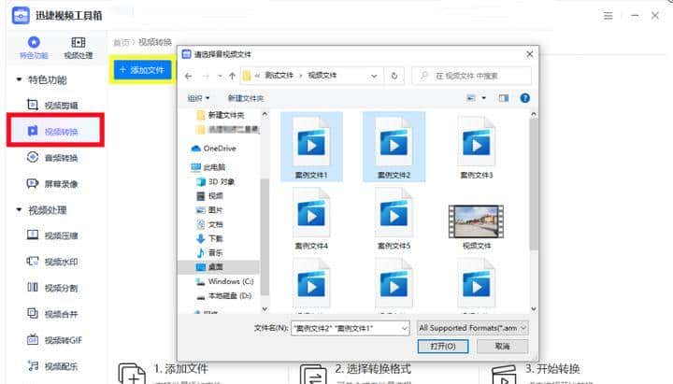The height and width of the screenshot is (384, 673).
Task: Go back in the file dialog
Action: point(189,76)
